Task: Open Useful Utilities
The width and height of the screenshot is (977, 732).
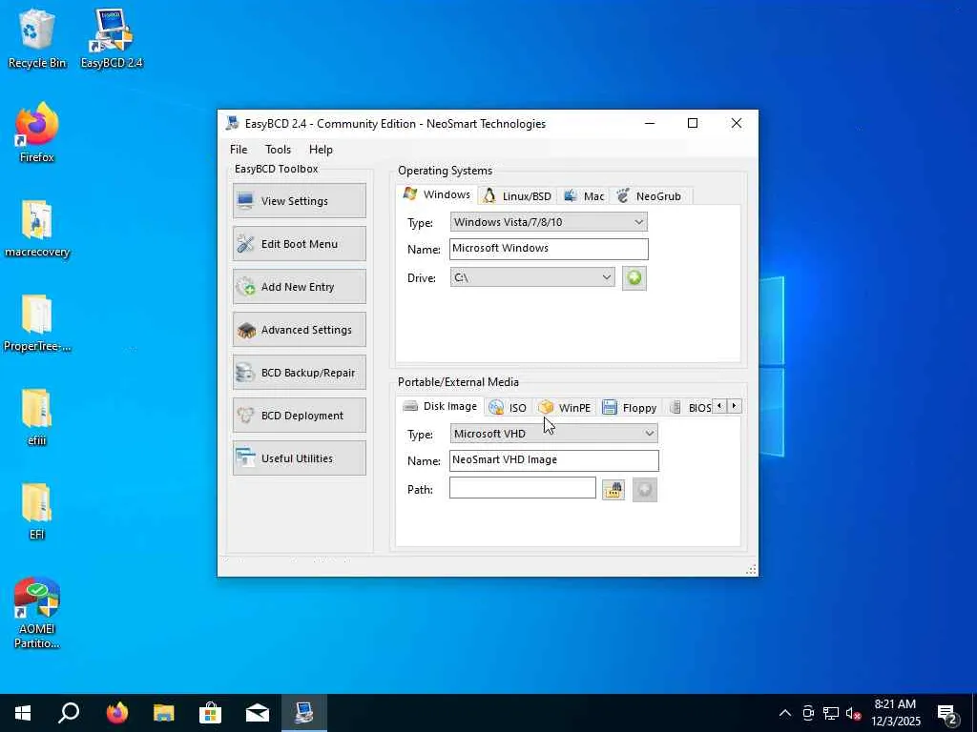Action: (299, 458)
